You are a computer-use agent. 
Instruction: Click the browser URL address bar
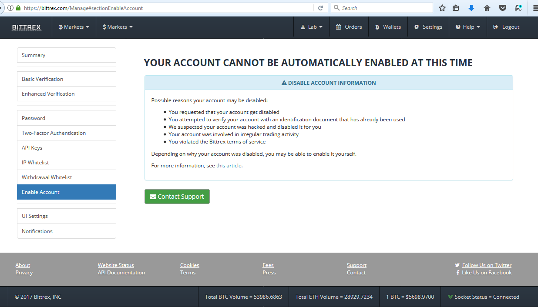[x=168, y=8]
